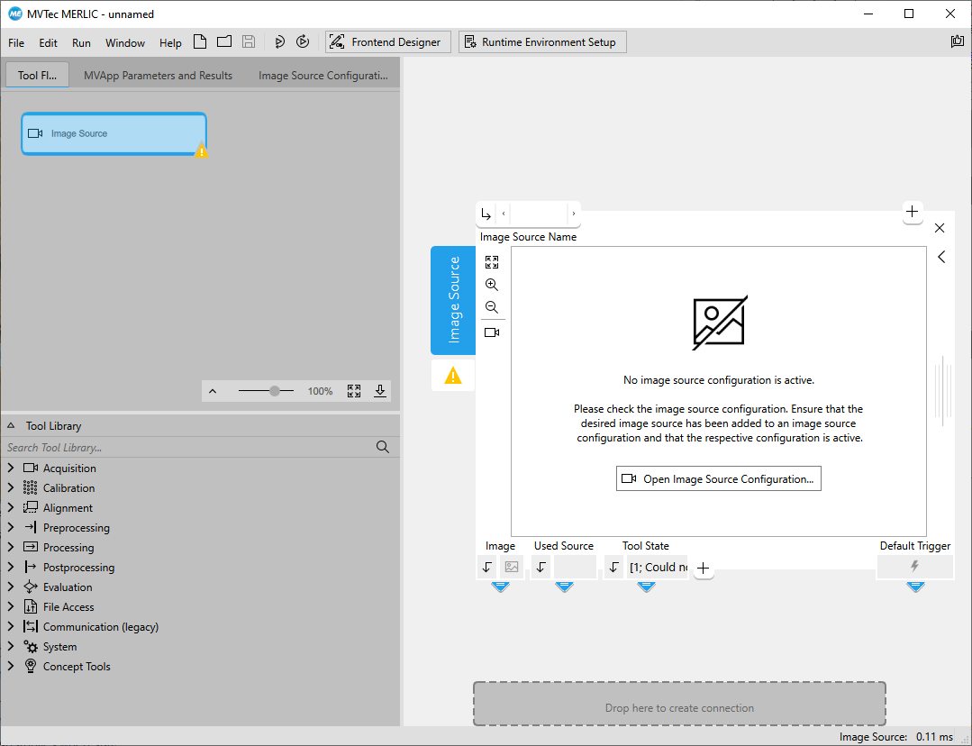
Task: Click the Open file folder icon
Action: [224, 41]
